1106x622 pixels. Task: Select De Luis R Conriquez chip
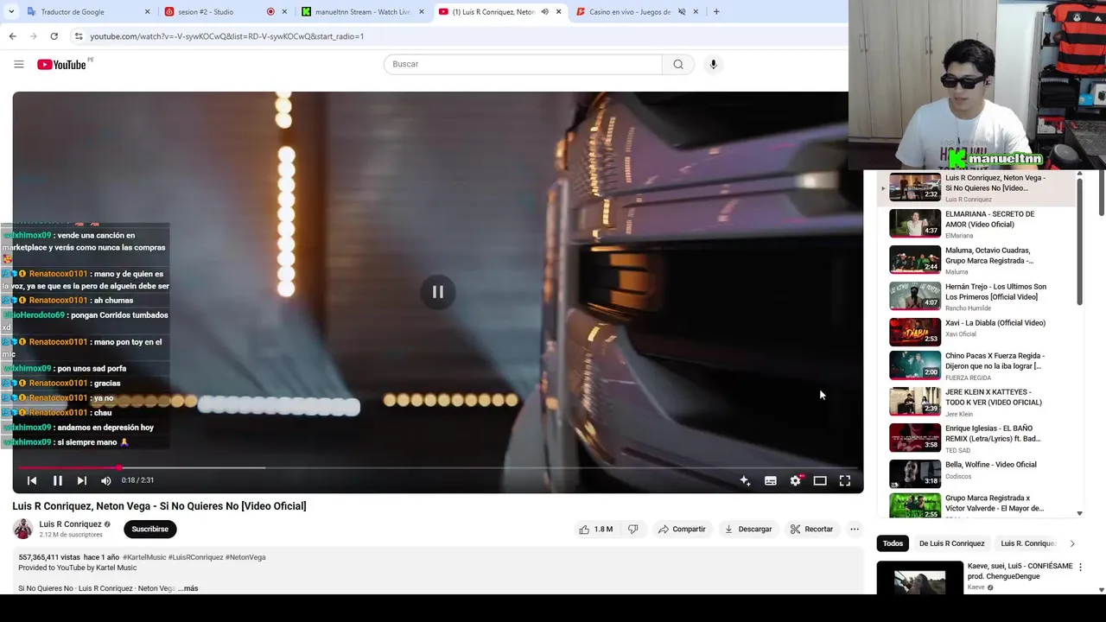[x=951, y=543]
